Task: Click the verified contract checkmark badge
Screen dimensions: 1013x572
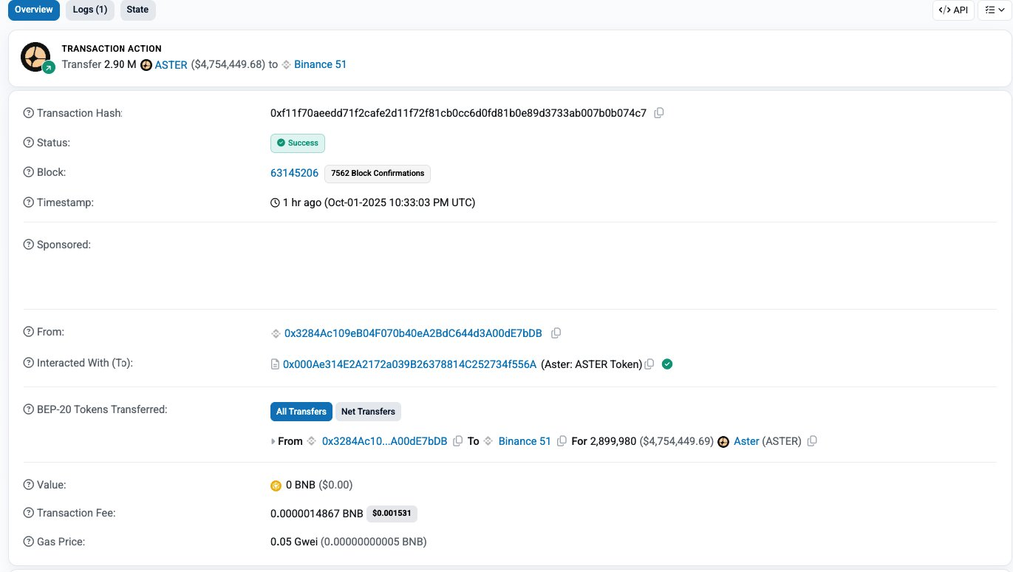Action: point(666,364)
